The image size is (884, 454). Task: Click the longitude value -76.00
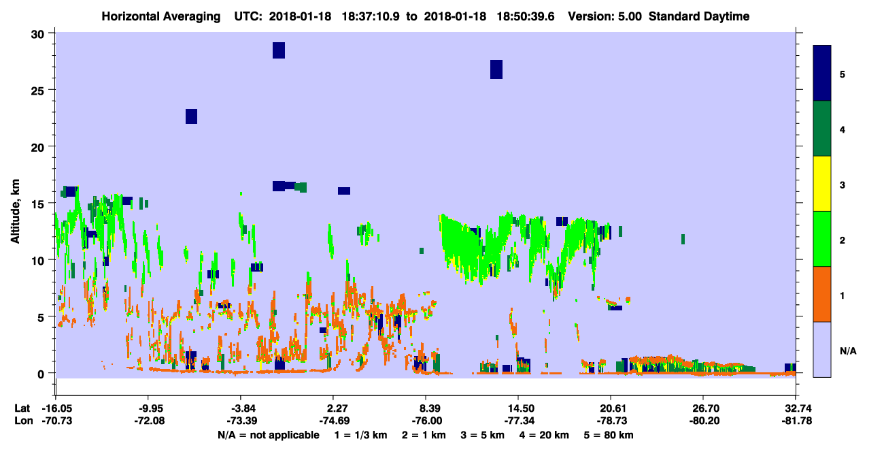point(426,421)
